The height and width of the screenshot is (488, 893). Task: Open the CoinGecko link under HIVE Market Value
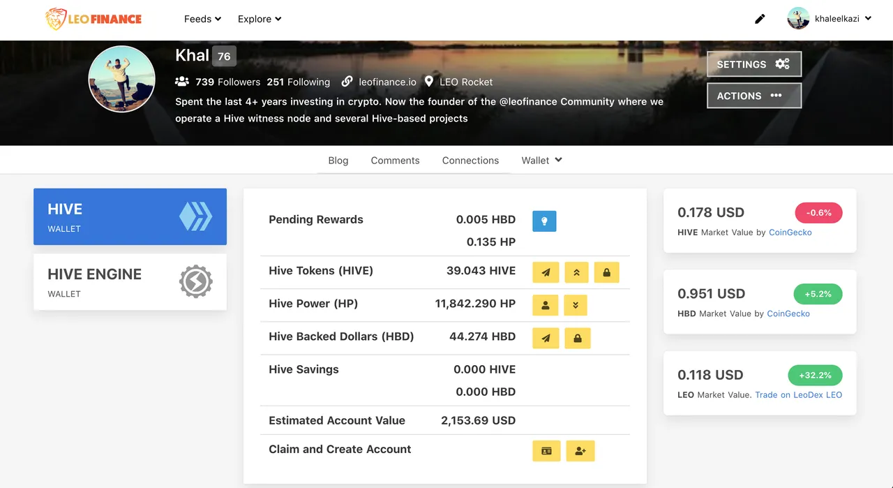[x=790, y=232]
